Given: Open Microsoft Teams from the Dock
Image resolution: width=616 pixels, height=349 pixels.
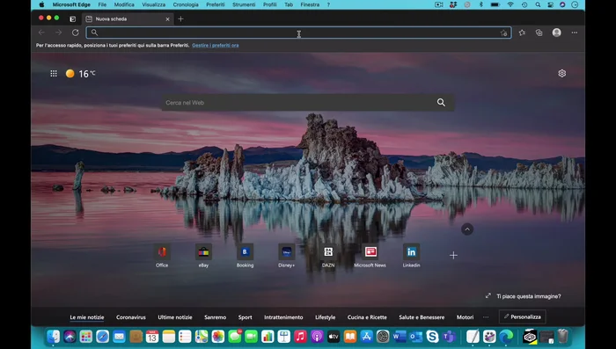Looking at the screenshot, I should (x=448, y=337).
